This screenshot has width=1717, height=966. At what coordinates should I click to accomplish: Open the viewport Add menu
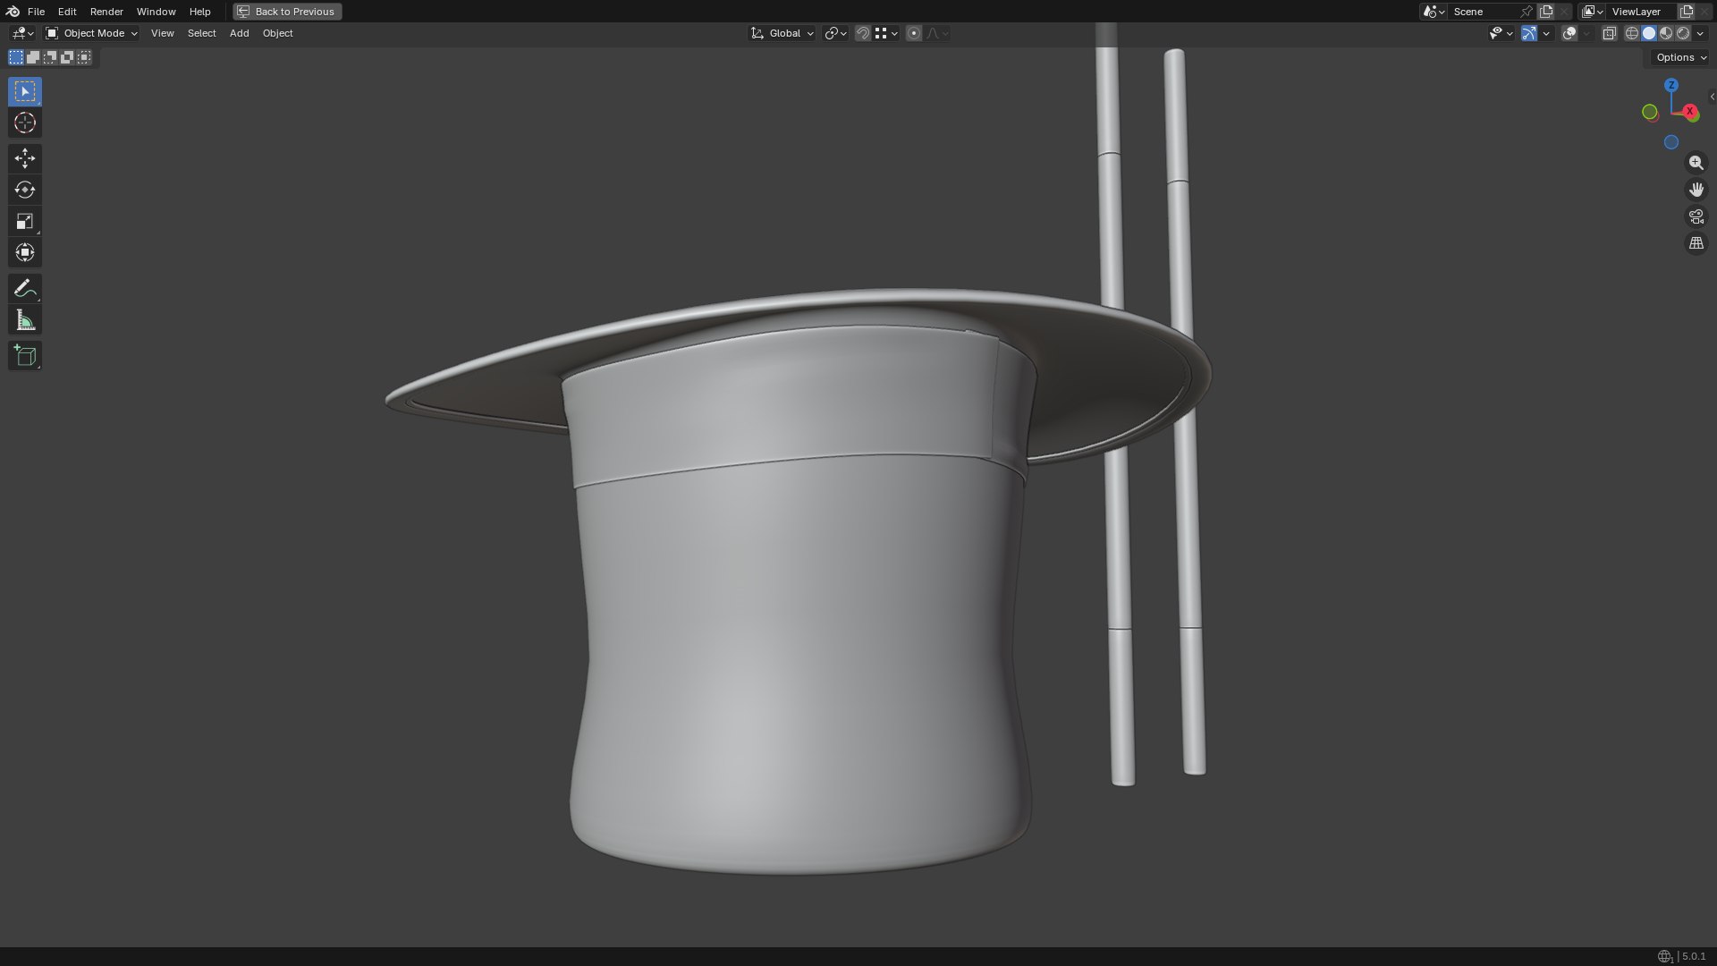coord(239,33)
